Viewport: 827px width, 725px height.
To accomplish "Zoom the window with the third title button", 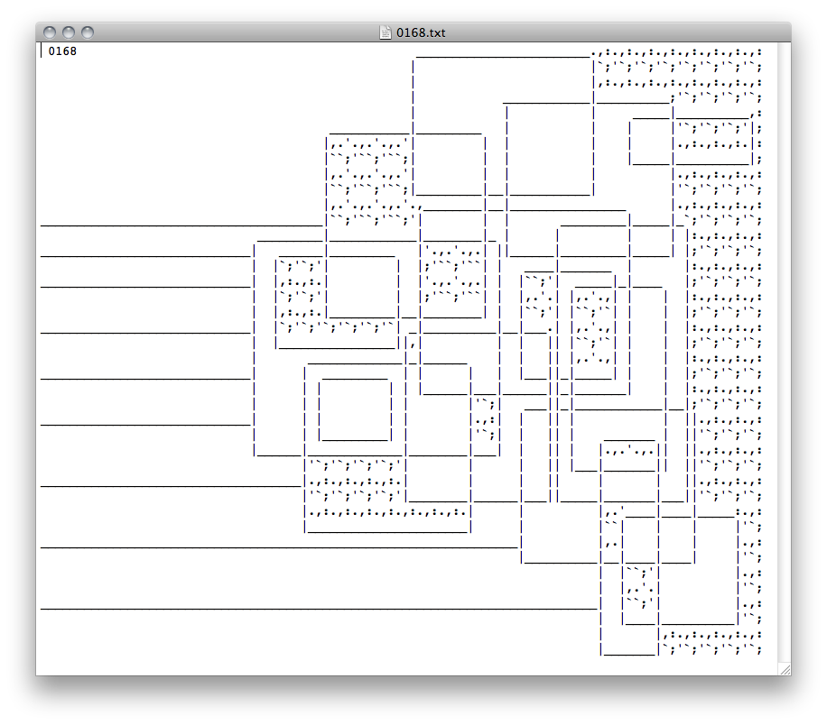I will tap(88, 32).
